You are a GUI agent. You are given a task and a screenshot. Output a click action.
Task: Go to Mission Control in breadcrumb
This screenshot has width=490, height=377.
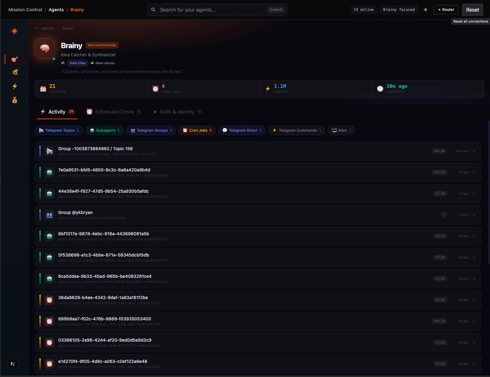(x=25, y=10)
